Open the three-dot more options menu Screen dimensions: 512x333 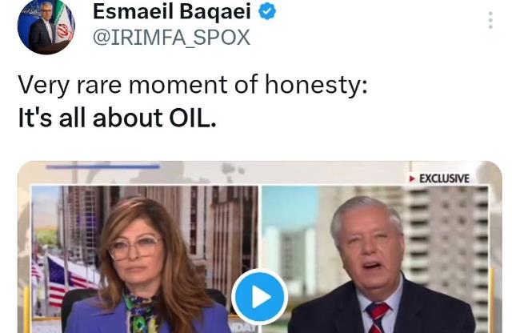point(490,20)
